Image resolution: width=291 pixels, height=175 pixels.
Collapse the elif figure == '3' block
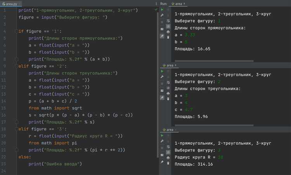click(x=17, y=129)
